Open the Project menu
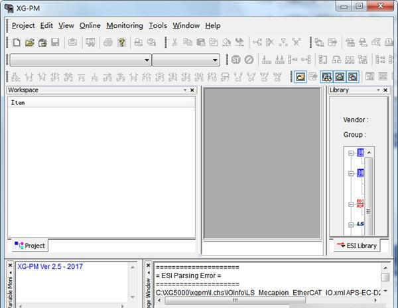This screenshot has width=398, height=308. tap(23, 26)
